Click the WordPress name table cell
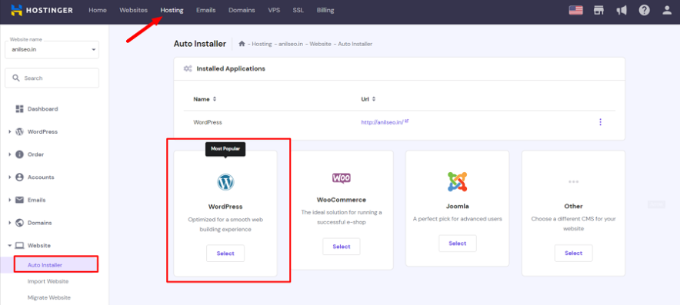The image size is (680, 305). click(207, 123)
